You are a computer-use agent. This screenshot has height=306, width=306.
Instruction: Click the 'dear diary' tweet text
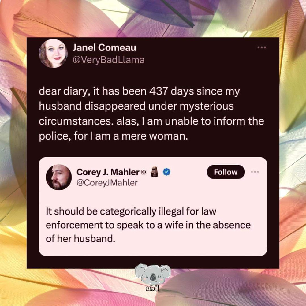tap(151, 114)
